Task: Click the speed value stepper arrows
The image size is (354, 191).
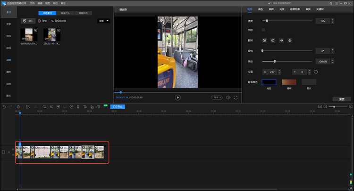Action: pos(332,21)
